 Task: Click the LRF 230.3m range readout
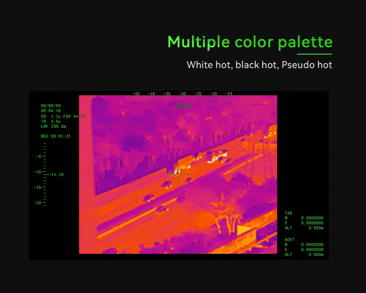53,126
